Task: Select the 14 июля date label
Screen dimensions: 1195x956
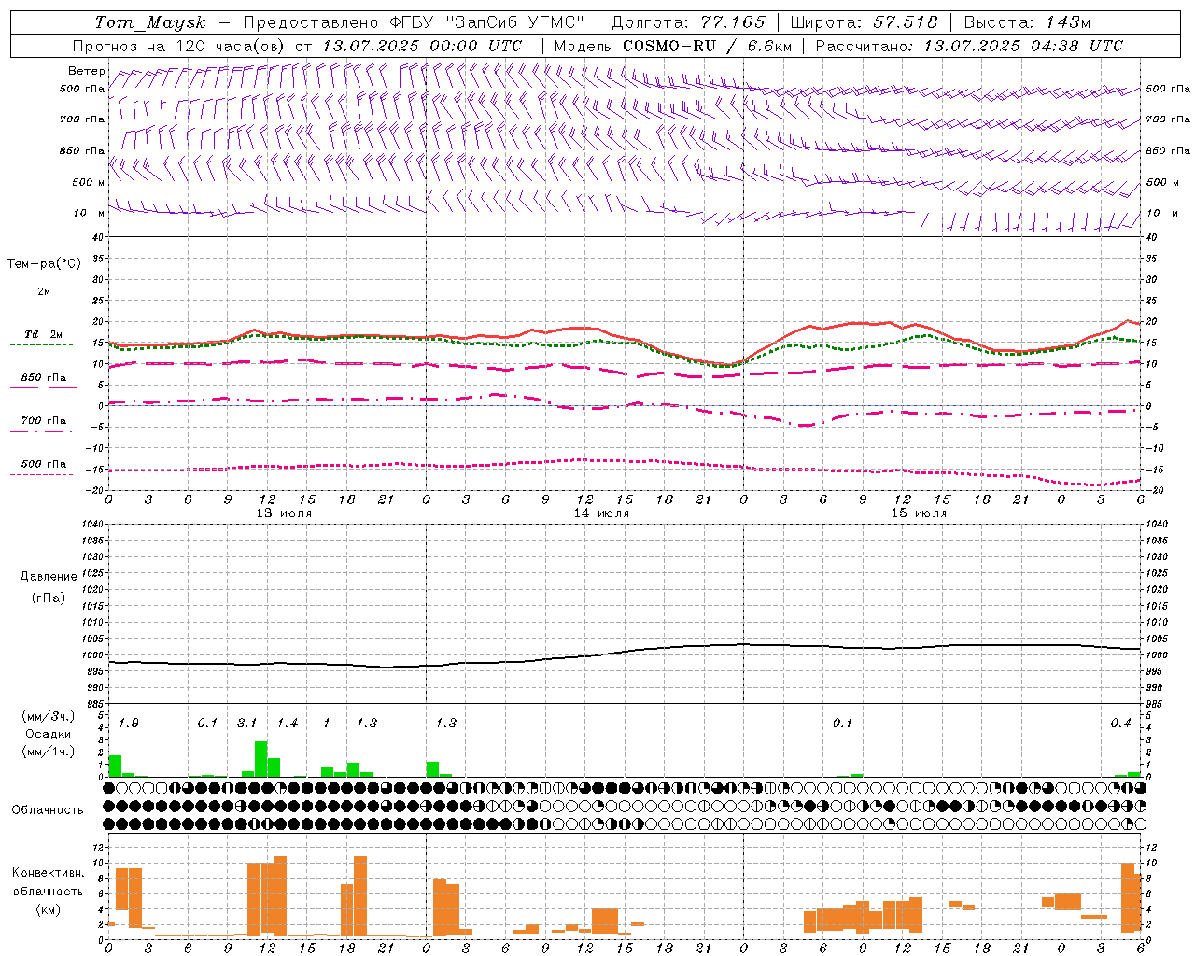Action: pyautogui.click(x=601, y=513)
